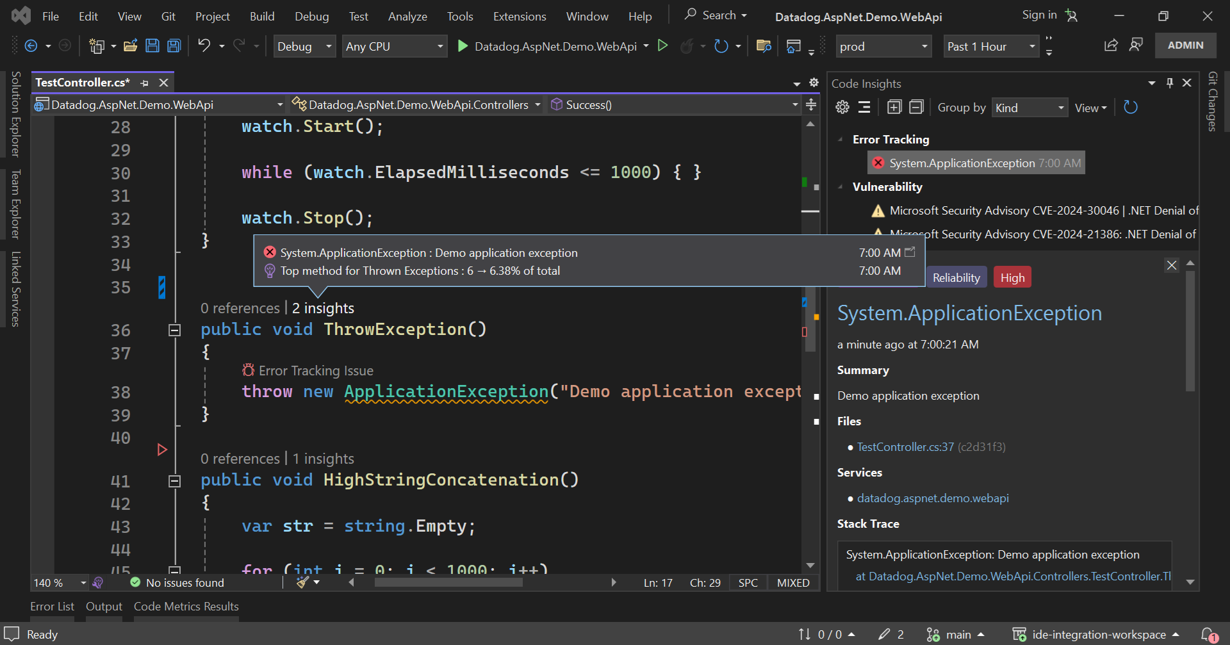Collapse all entries in Code Insights
Image resolution: width=1230 pixels, height=645 pixels.
click(916, 107)
